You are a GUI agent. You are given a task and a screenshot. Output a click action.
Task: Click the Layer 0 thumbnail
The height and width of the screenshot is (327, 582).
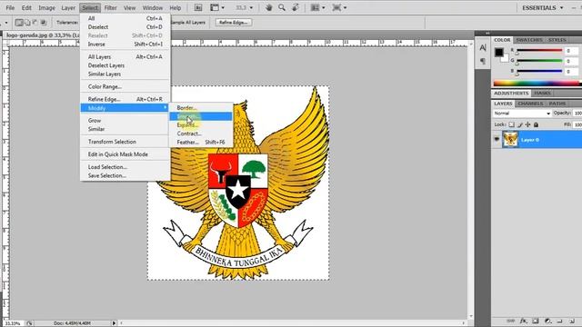(x=510, y=139)
